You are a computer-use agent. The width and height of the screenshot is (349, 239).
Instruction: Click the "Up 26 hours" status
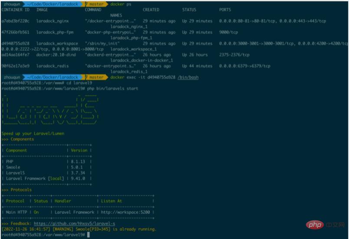[195, 55]
